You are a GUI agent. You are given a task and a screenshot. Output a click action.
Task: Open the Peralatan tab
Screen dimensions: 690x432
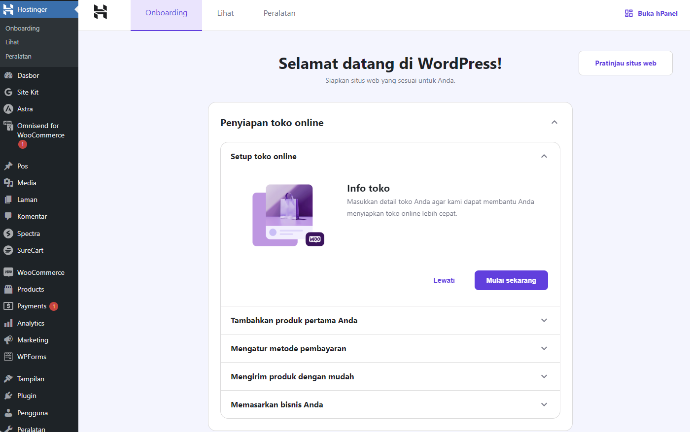coord(279,13)
